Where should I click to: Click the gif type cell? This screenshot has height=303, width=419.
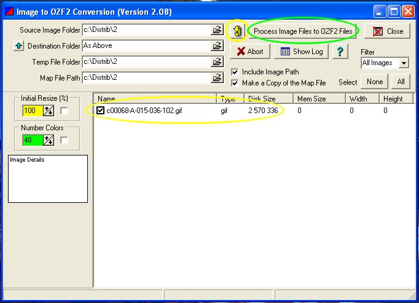tap(224, 111)
